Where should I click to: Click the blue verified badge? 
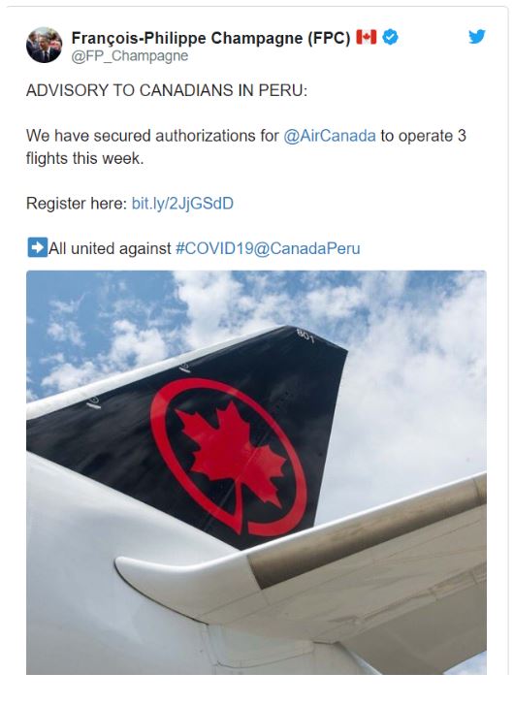click(390, 37)
